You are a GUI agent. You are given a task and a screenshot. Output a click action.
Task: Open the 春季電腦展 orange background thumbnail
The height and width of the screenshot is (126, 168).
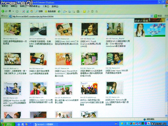pyautogui.click(x=64, y=59)
